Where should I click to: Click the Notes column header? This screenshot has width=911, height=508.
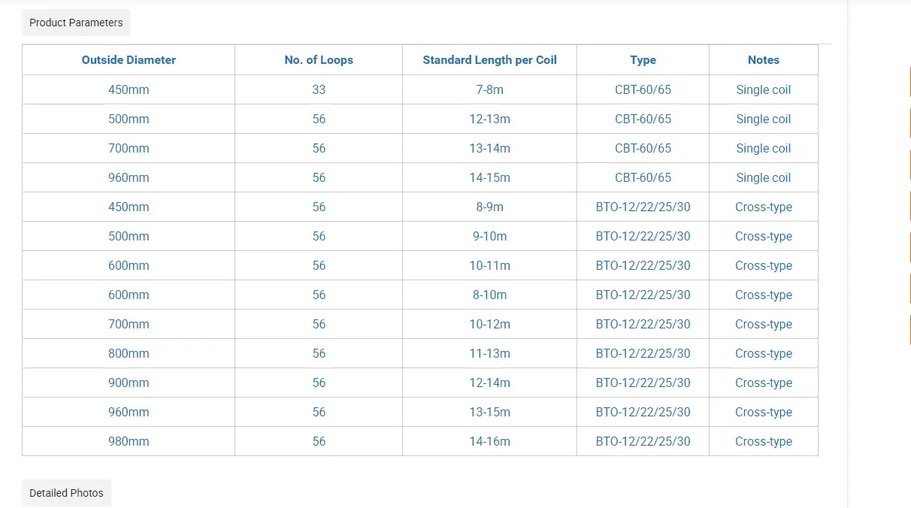click(x=763, y=60)
